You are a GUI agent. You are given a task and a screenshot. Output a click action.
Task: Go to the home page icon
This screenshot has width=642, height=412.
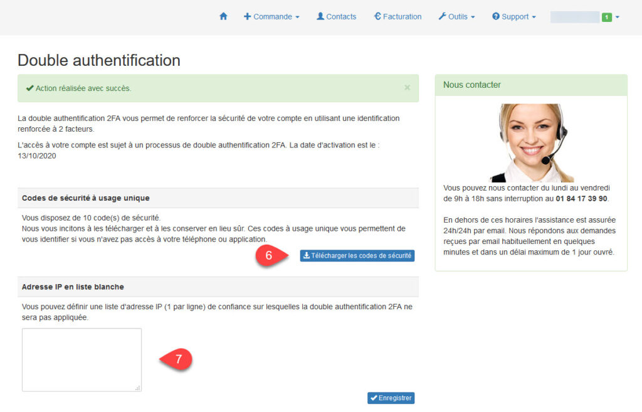pyautogui.click(x=223, y=16)
